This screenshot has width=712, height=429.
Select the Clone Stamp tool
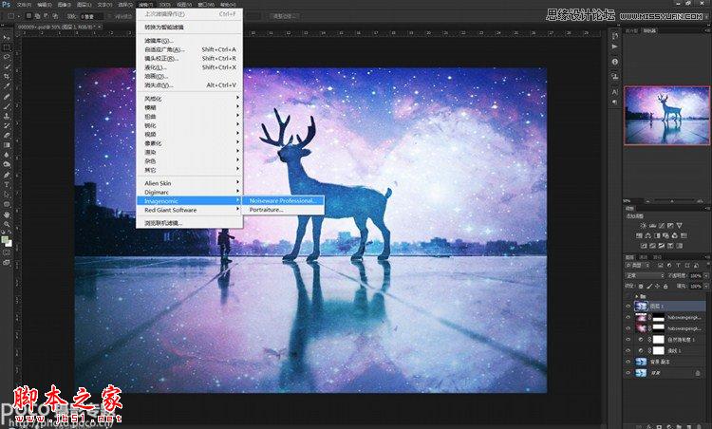click(x=7, y=116)
